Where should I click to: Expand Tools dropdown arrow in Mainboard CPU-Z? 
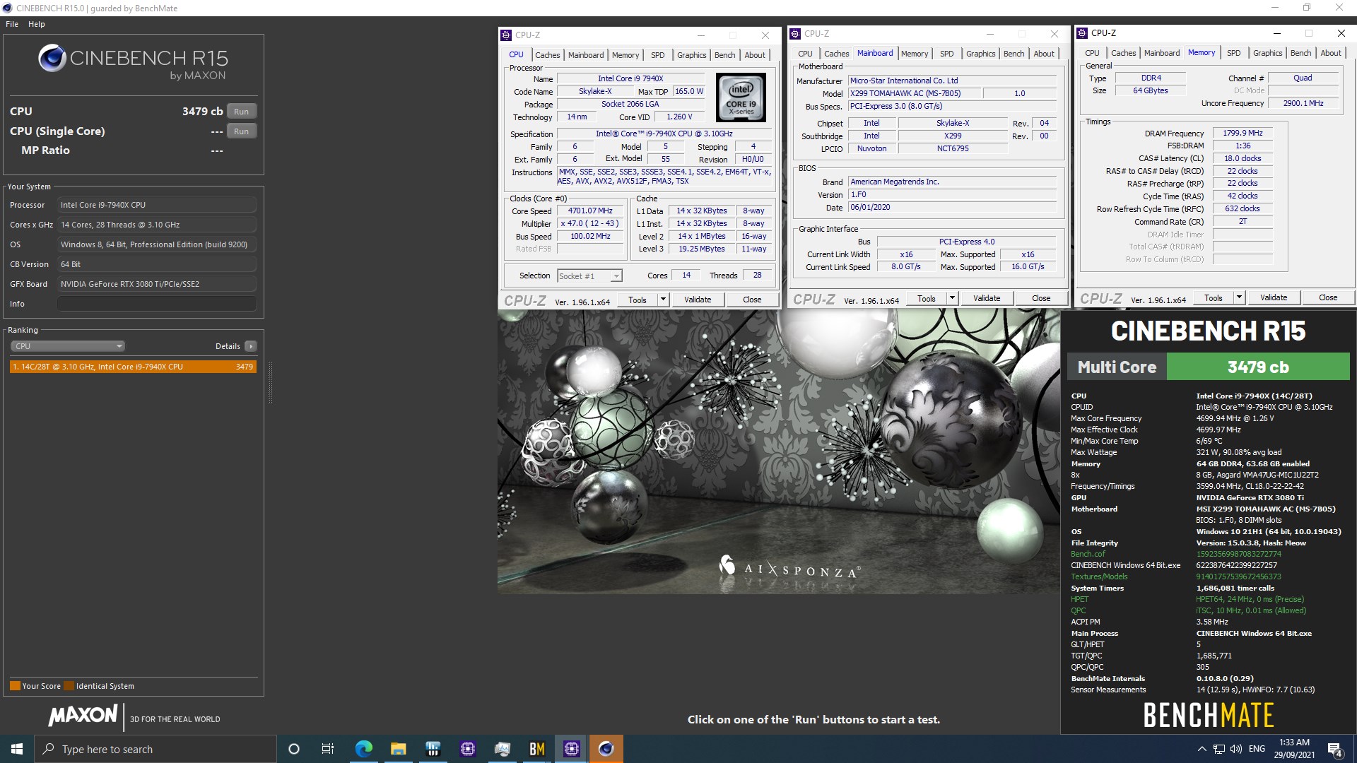[x=952, y=298]
